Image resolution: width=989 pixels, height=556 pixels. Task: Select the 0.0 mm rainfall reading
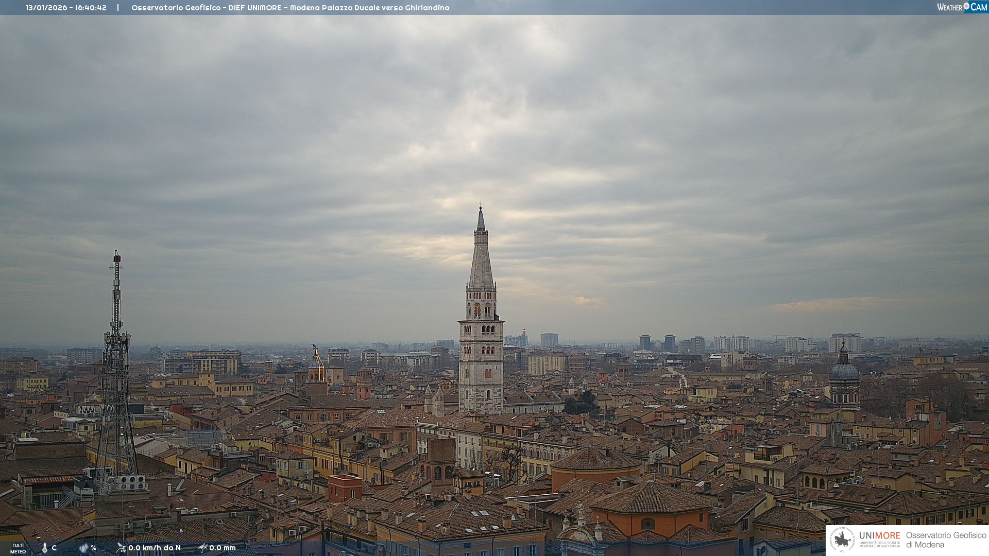pyautogui.click(x=223, y=548)
